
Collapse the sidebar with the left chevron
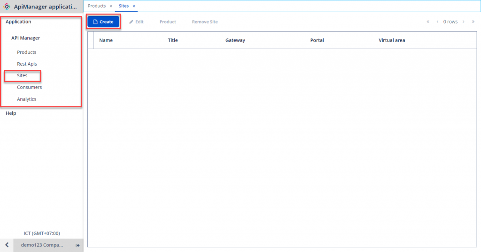tap(7, 245)
